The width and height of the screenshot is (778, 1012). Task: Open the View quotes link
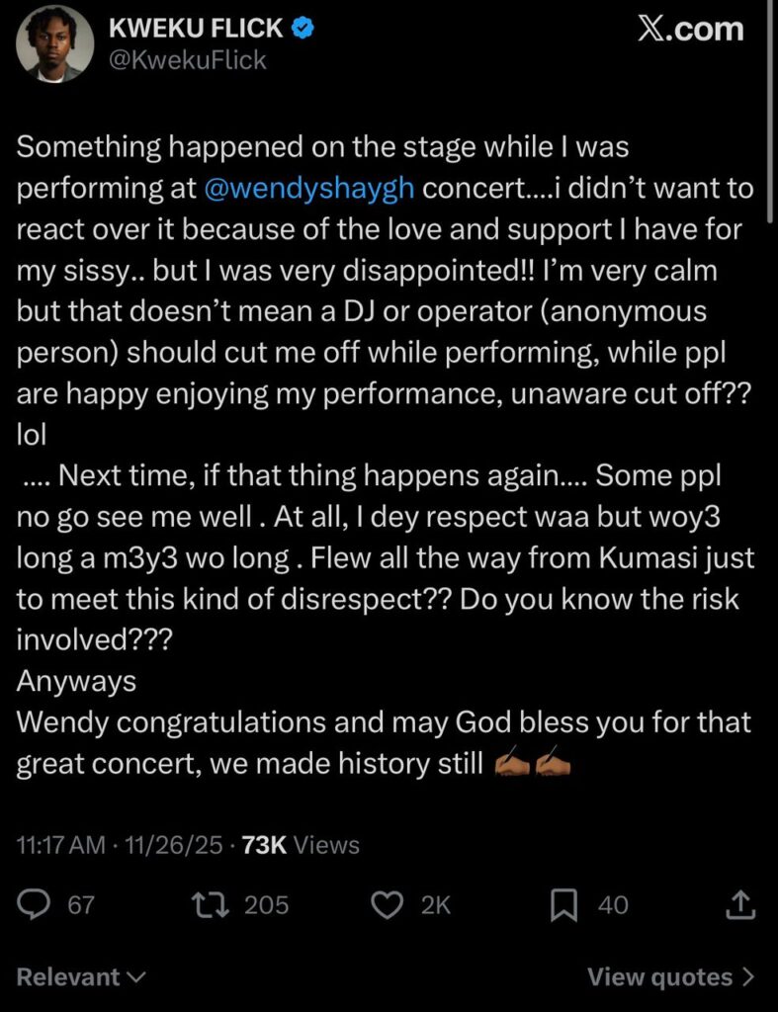(x=659, y=977)
